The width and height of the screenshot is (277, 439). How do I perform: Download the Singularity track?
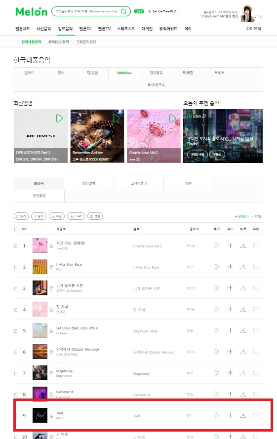[x=243, y=373]
